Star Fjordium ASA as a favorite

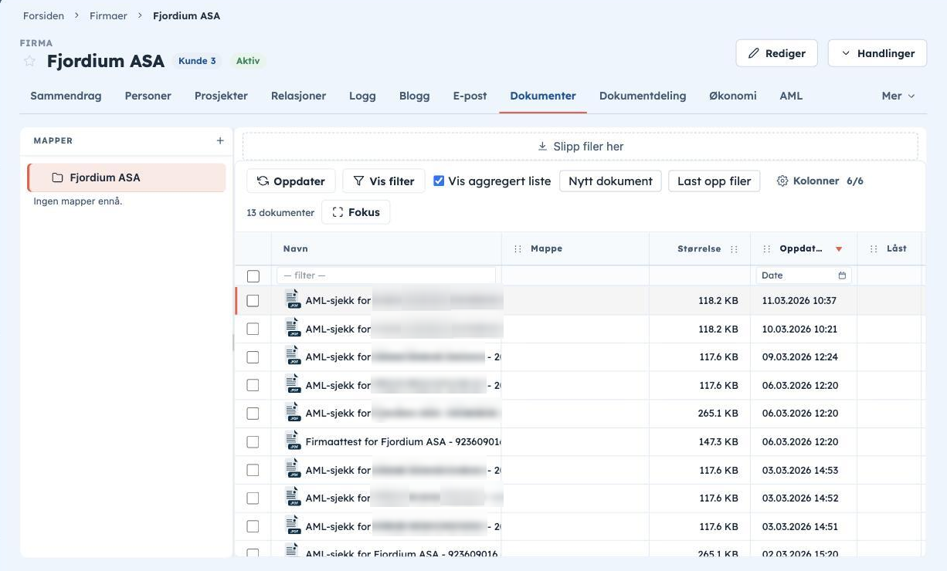coord(29,61)
